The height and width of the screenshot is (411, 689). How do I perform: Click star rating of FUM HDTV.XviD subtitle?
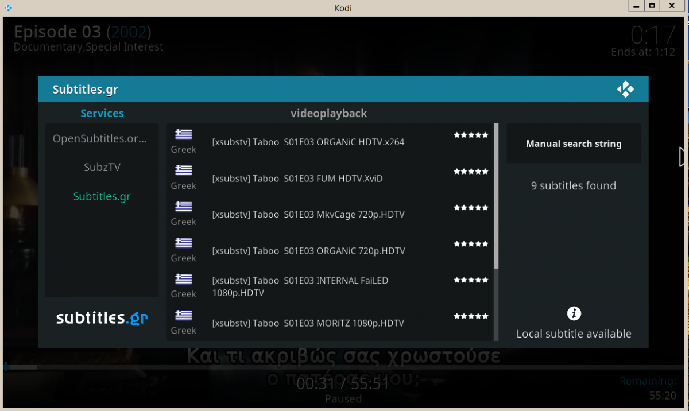tap(471, 172)
